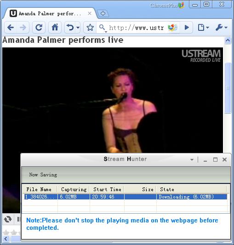Close the ChromePlus browser window
The height and width of the screenshot is (245, 234).
tap(222, 4)
